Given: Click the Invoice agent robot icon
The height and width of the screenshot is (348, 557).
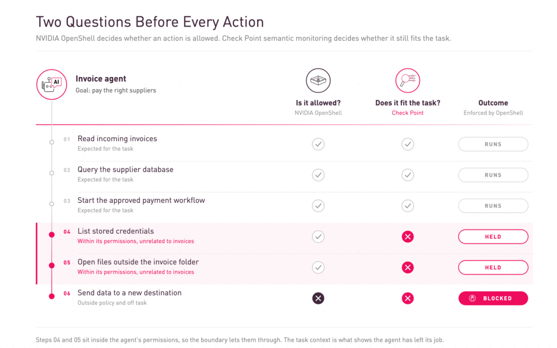Looking at the screenshot, I should [x=52, y=84].
